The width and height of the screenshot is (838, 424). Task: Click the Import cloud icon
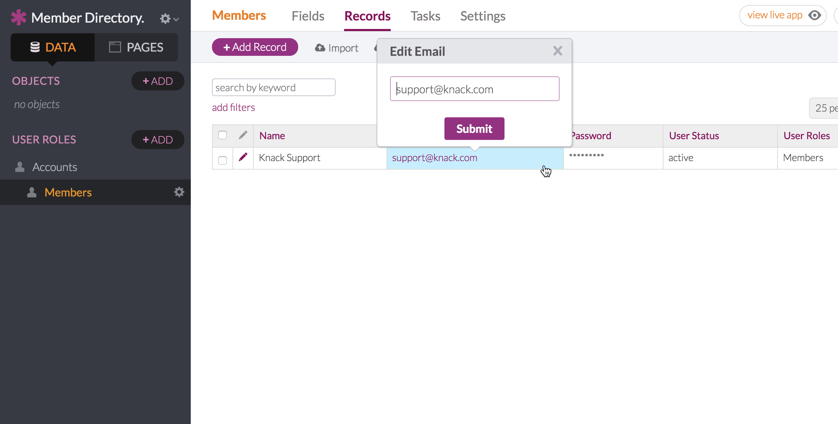click(x=320, y=47)
